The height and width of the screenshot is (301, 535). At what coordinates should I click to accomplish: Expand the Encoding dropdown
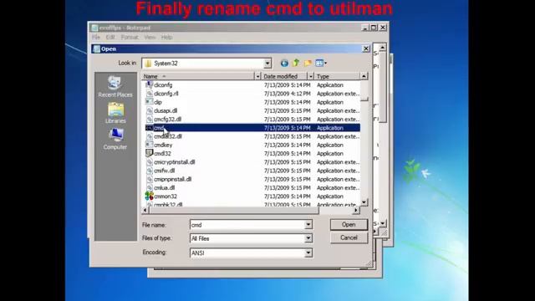tap(308, 253)
